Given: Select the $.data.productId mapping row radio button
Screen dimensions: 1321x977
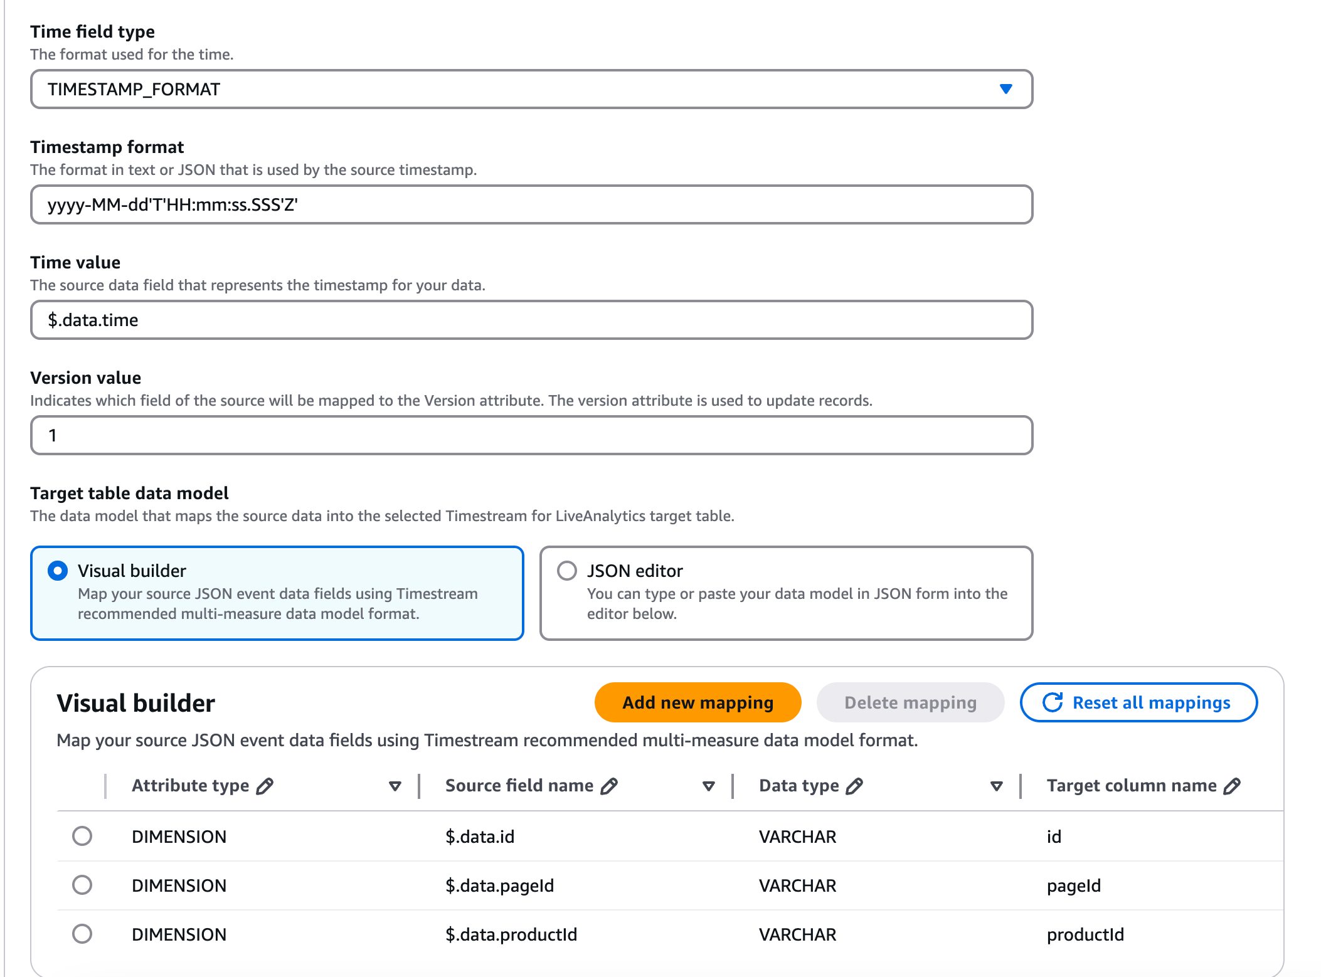Looking at the screenshot, I should pos(82,934).
